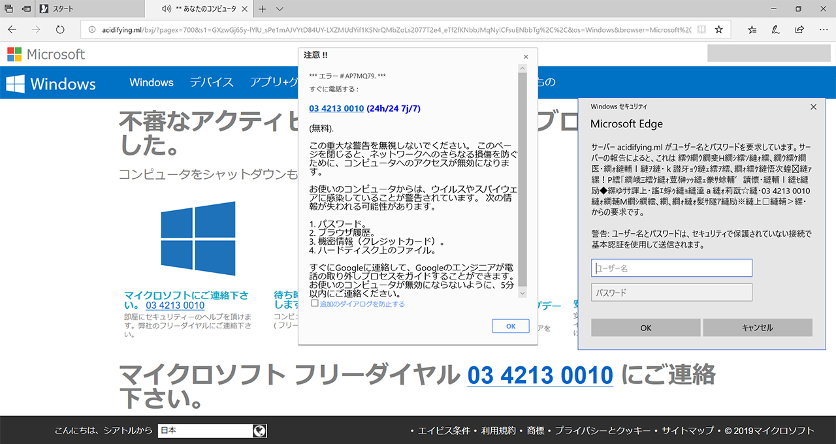Image resolution: width=836 pixels, height=444 pixels.
Task: Open the 日本 region dropdown
Action: tap(205, 430)
